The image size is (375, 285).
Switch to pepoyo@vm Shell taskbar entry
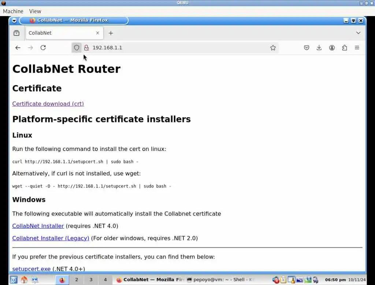[220, 280]
